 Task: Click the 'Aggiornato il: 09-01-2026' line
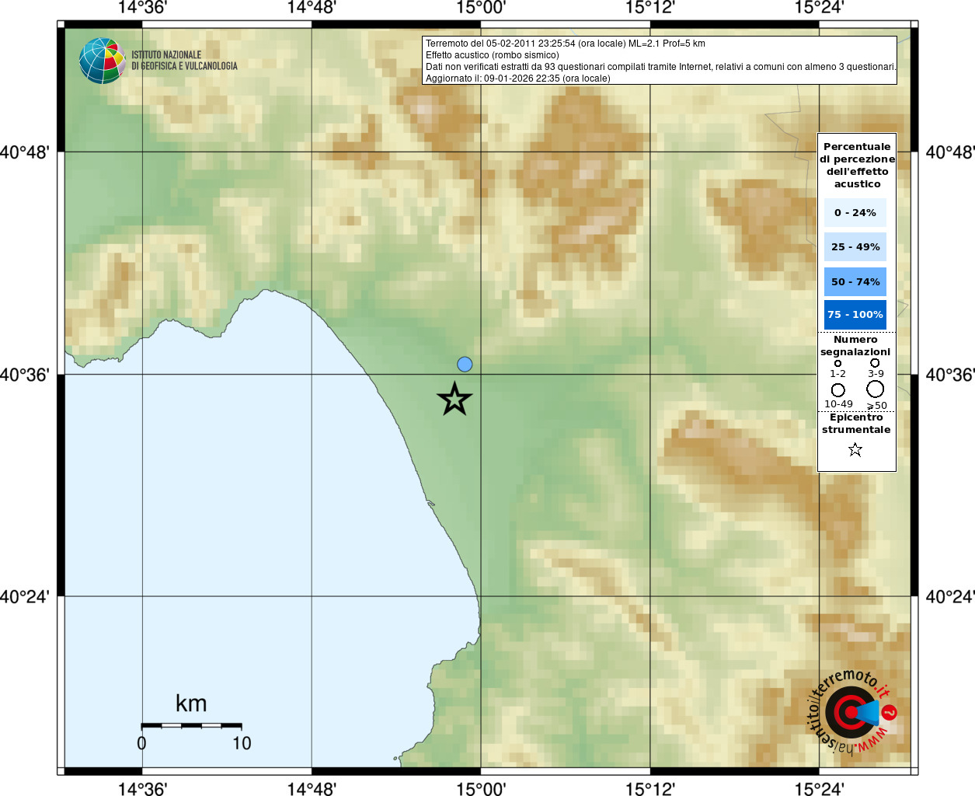point(518,79)
